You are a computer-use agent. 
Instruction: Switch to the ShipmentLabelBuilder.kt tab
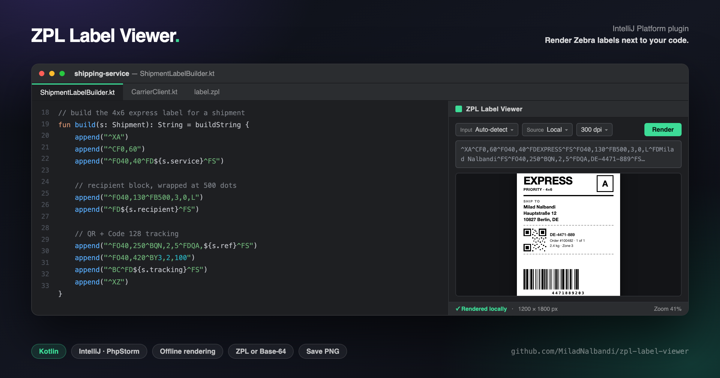pyautogui.click(x=77, y=92)
